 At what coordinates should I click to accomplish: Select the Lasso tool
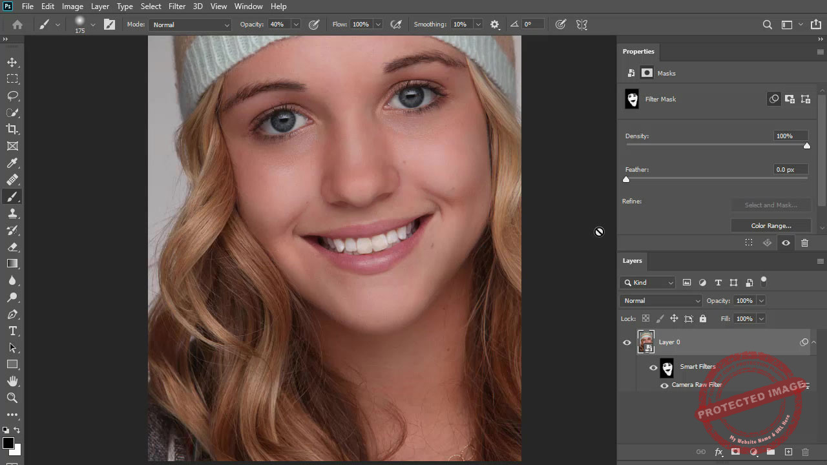[13, 96]
